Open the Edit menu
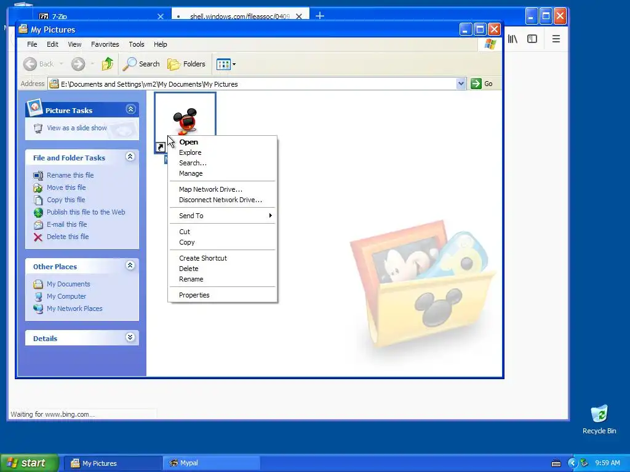Image resolution: width=630 pixels, height=472 pixels. [x=52, y=44]
